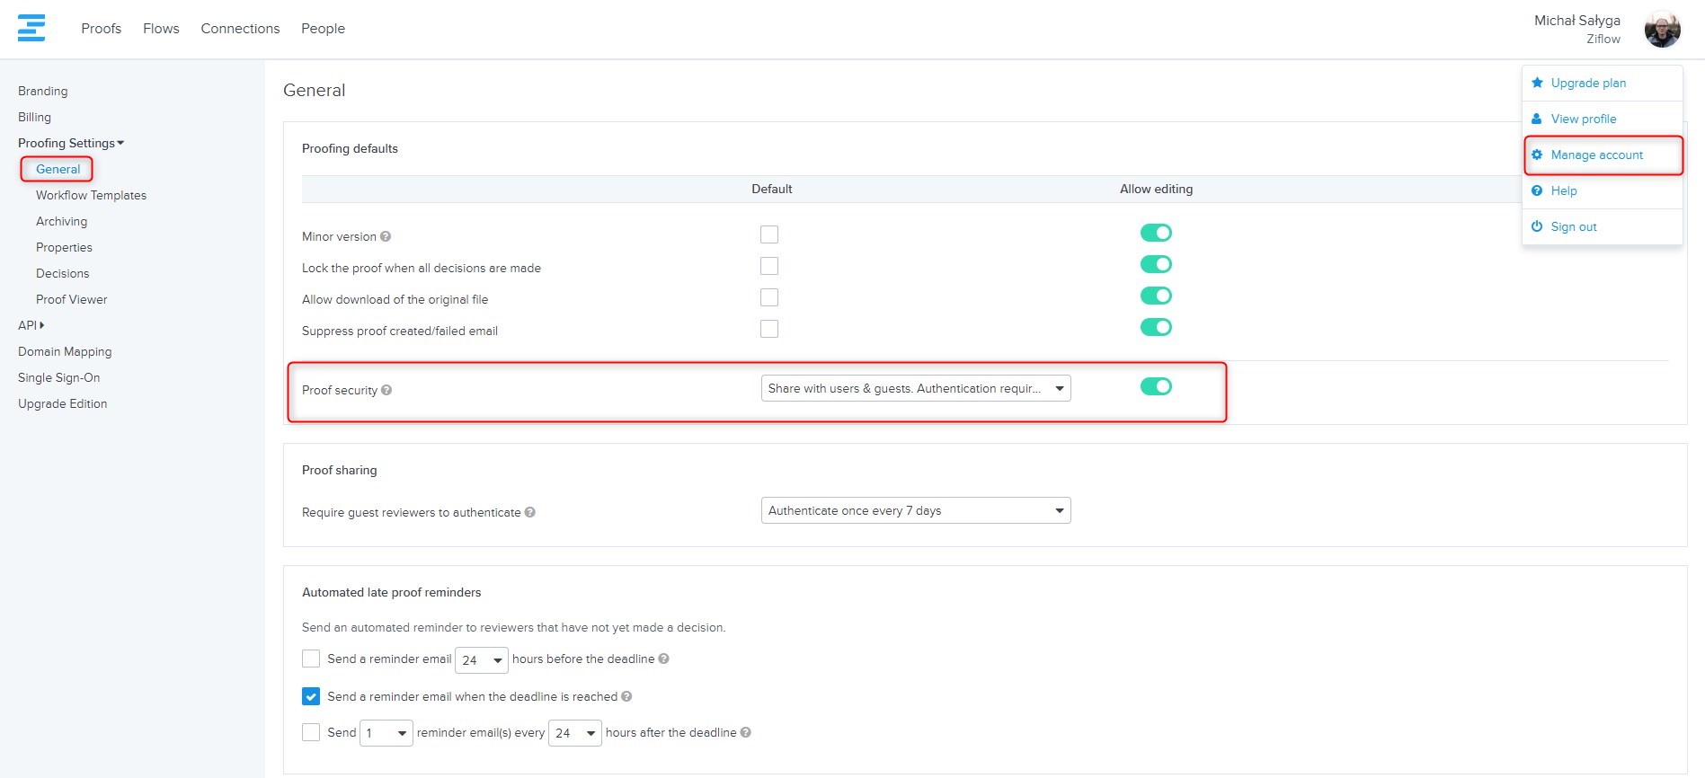This screenshot has width=1705, height=778.
Task: Click the Minor version help icon
Action: pos(386,236)
